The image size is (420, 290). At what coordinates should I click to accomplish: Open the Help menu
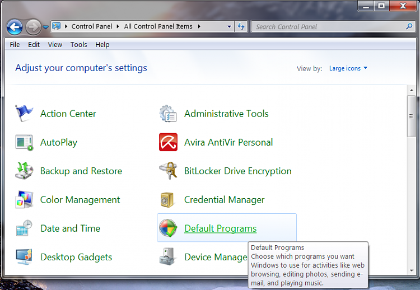click(102, 45)
